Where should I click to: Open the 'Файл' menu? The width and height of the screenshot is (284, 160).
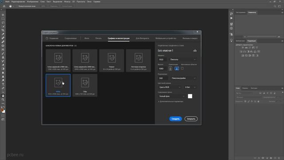[8, 2]
